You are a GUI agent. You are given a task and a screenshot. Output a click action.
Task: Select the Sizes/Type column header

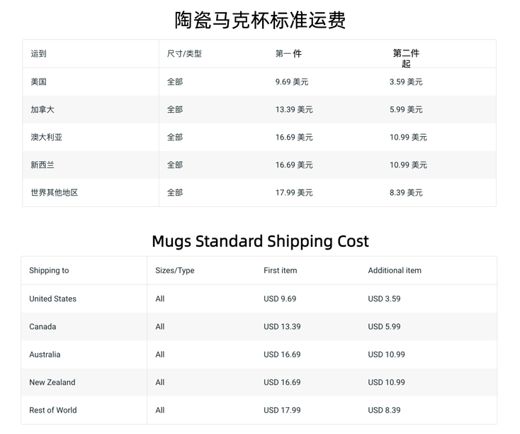coord(175,271)
